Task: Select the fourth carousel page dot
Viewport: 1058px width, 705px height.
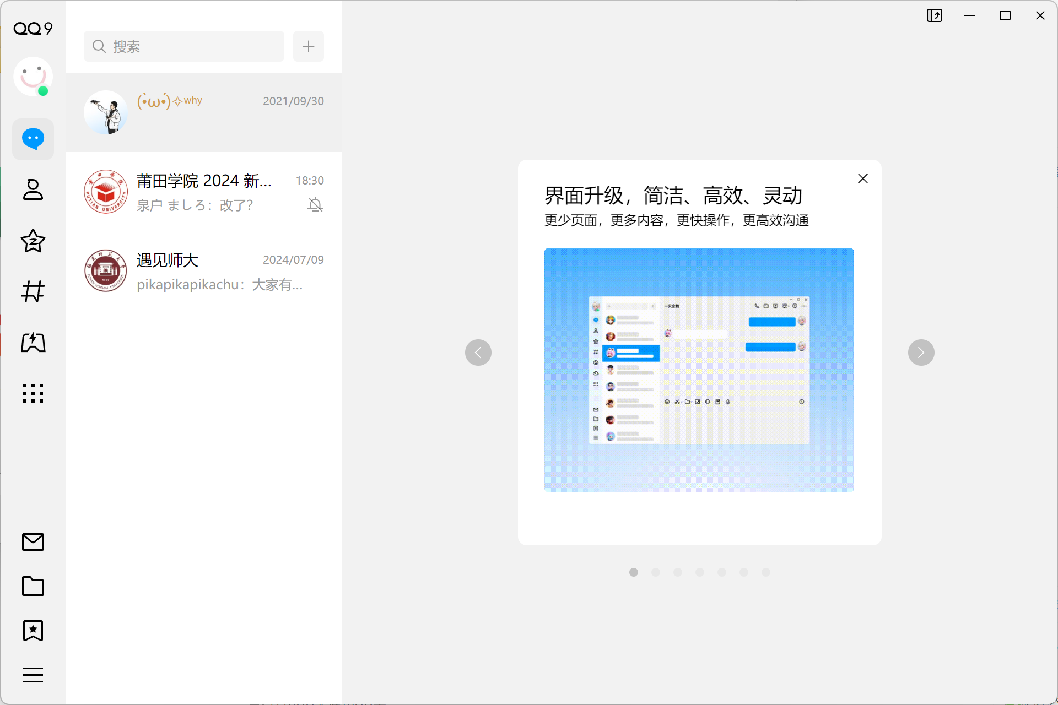Action: 700,572
